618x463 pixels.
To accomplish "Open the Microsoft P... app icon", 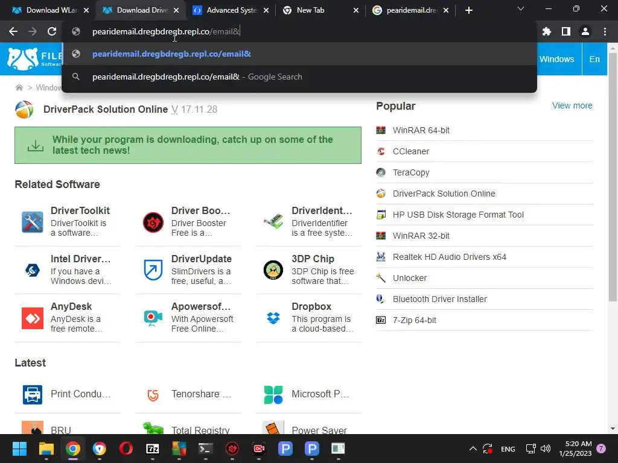I will point(273,394).
